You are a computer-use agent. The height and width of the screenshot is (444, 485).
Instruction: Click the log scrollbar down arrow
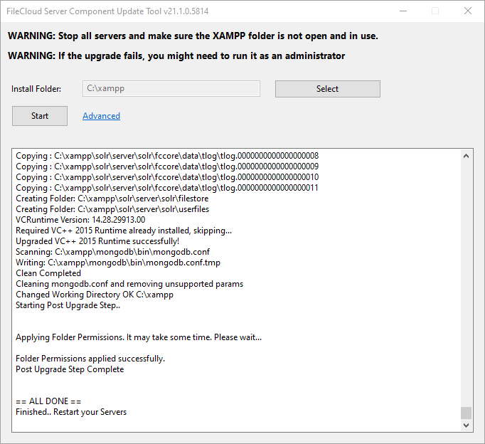(467, 425)
